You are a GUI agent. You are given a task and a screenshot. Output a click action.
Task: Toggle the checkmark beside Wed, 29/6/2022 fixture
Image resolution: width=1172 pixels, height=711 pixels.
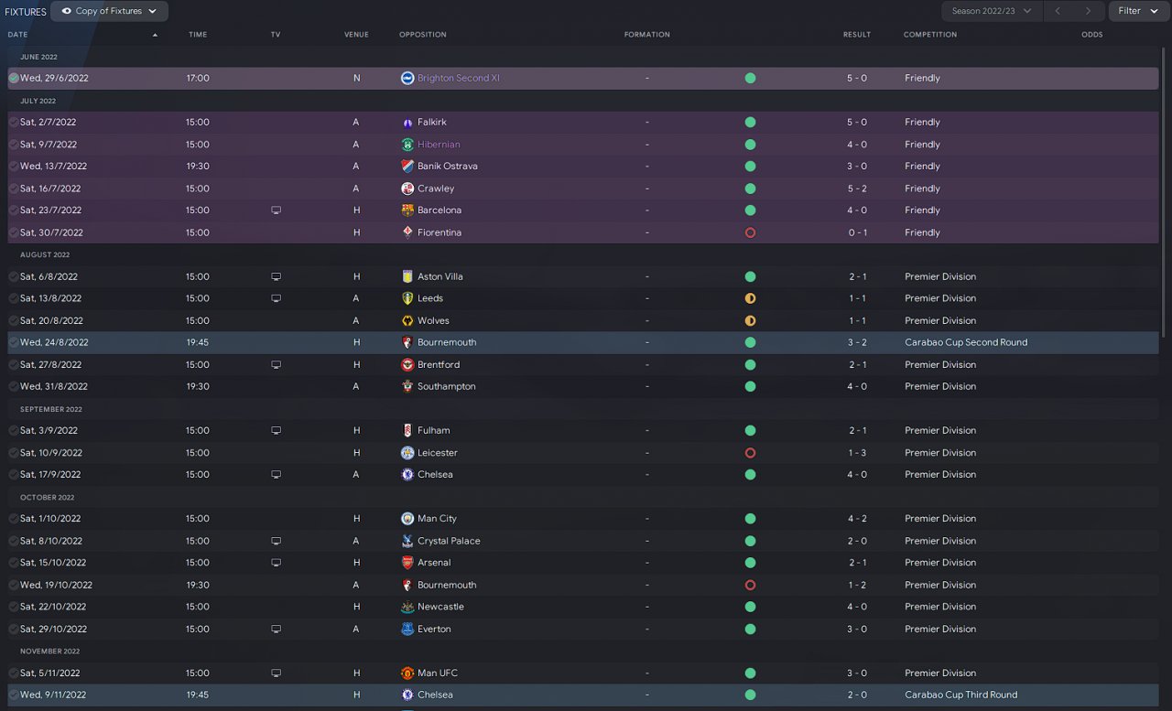[x=14, y=79]
